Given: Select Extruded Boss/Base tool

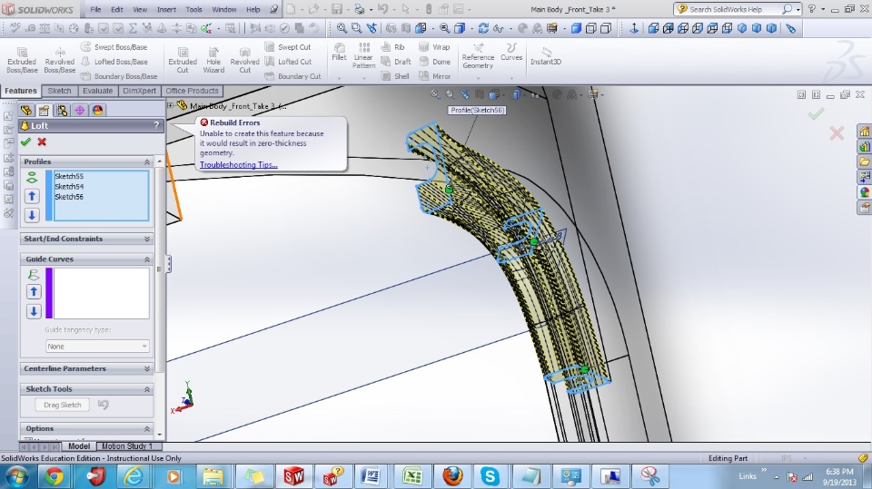Looking at the screenshot, I should (x=22, y=60).
